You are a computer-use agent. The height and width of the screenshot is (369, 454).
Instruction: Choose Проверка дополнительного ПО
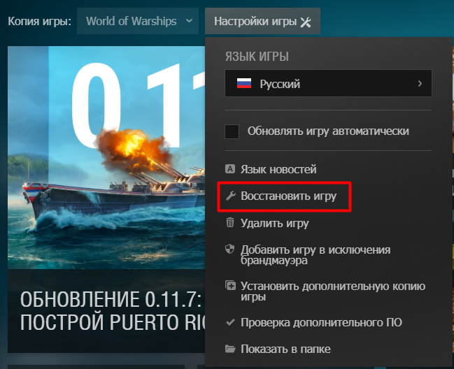point(313,322)
